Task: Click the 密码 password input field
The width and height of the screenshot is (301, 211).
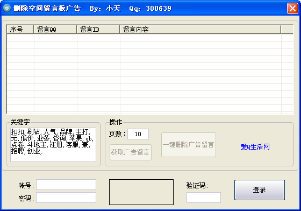Action: tap(66, 198)
